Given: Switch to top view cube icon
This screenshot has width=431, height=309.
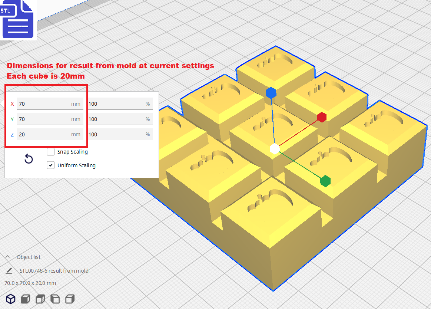Looking at the screenshot, I should [x=40, y=299].
